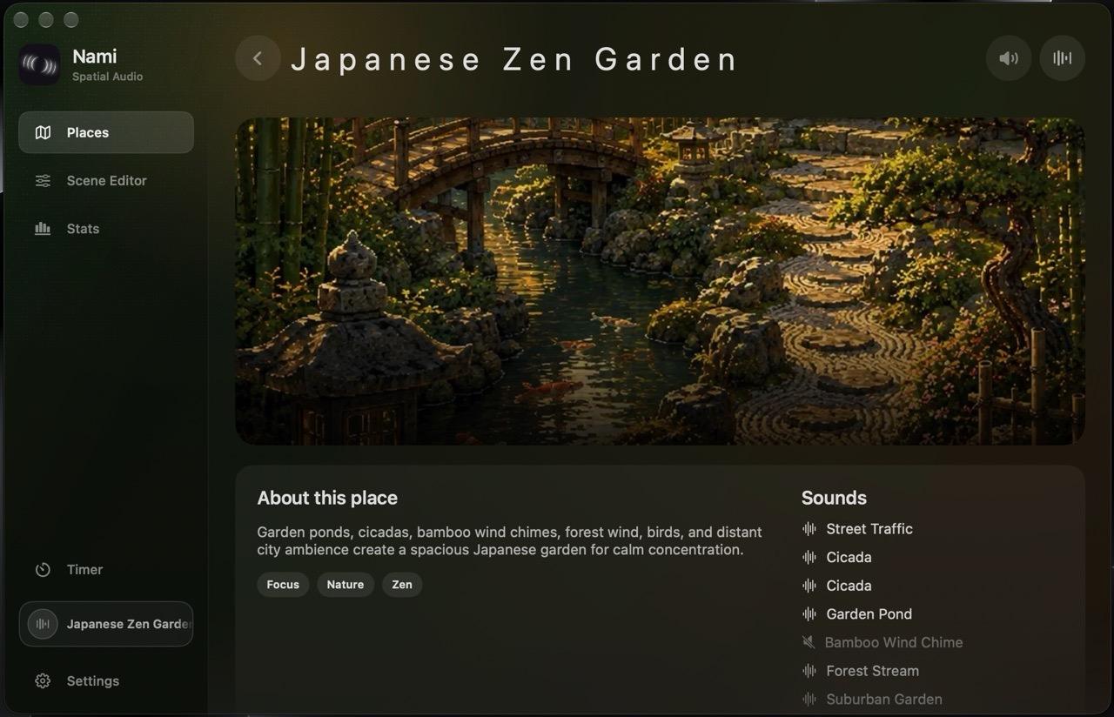Click the Street Traffic label
This screenshot has height=717, width=1114.
[x=869, y=528]
